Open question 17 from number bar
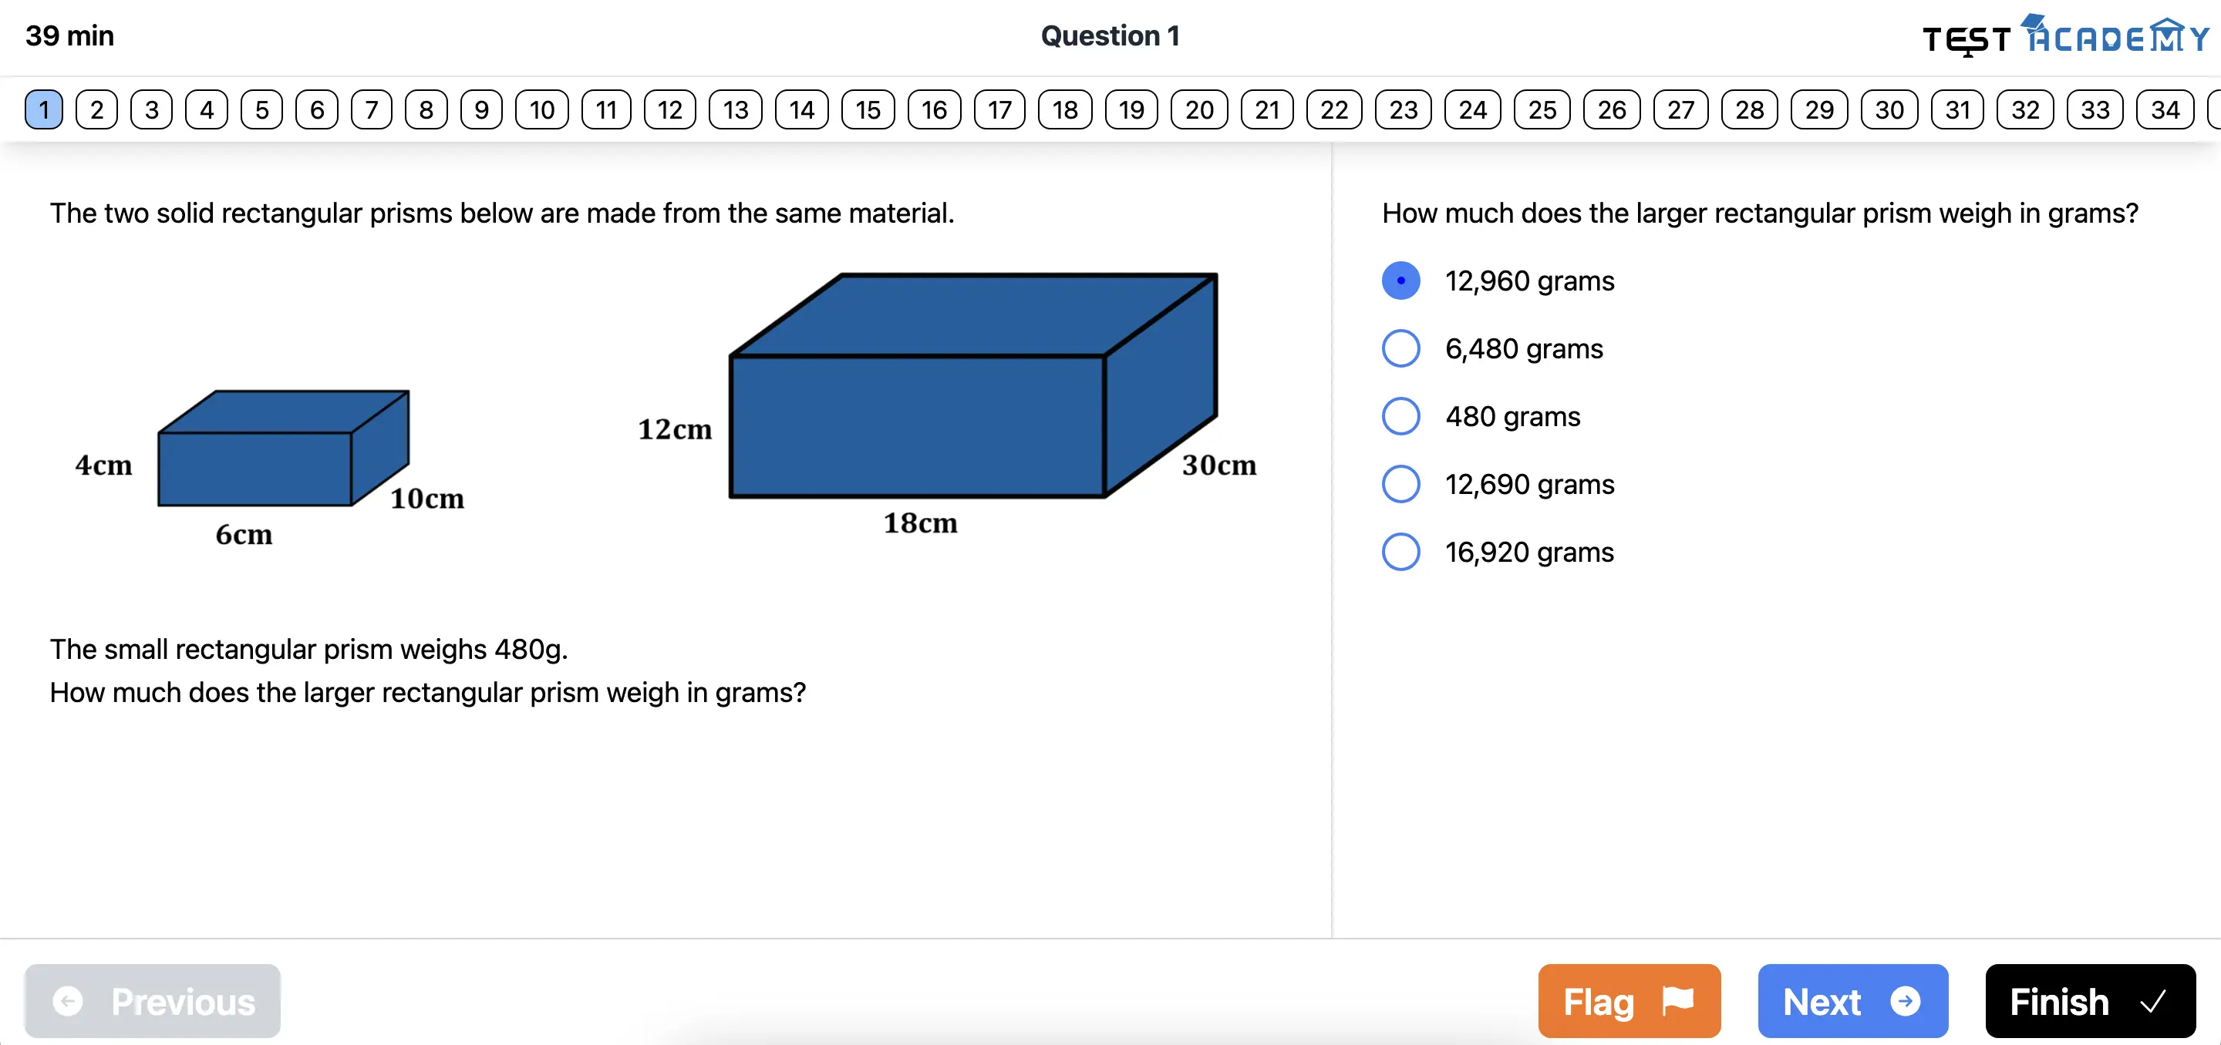Image resolution: width=2221 pixels, height=1045 pixels. (999, 110)
